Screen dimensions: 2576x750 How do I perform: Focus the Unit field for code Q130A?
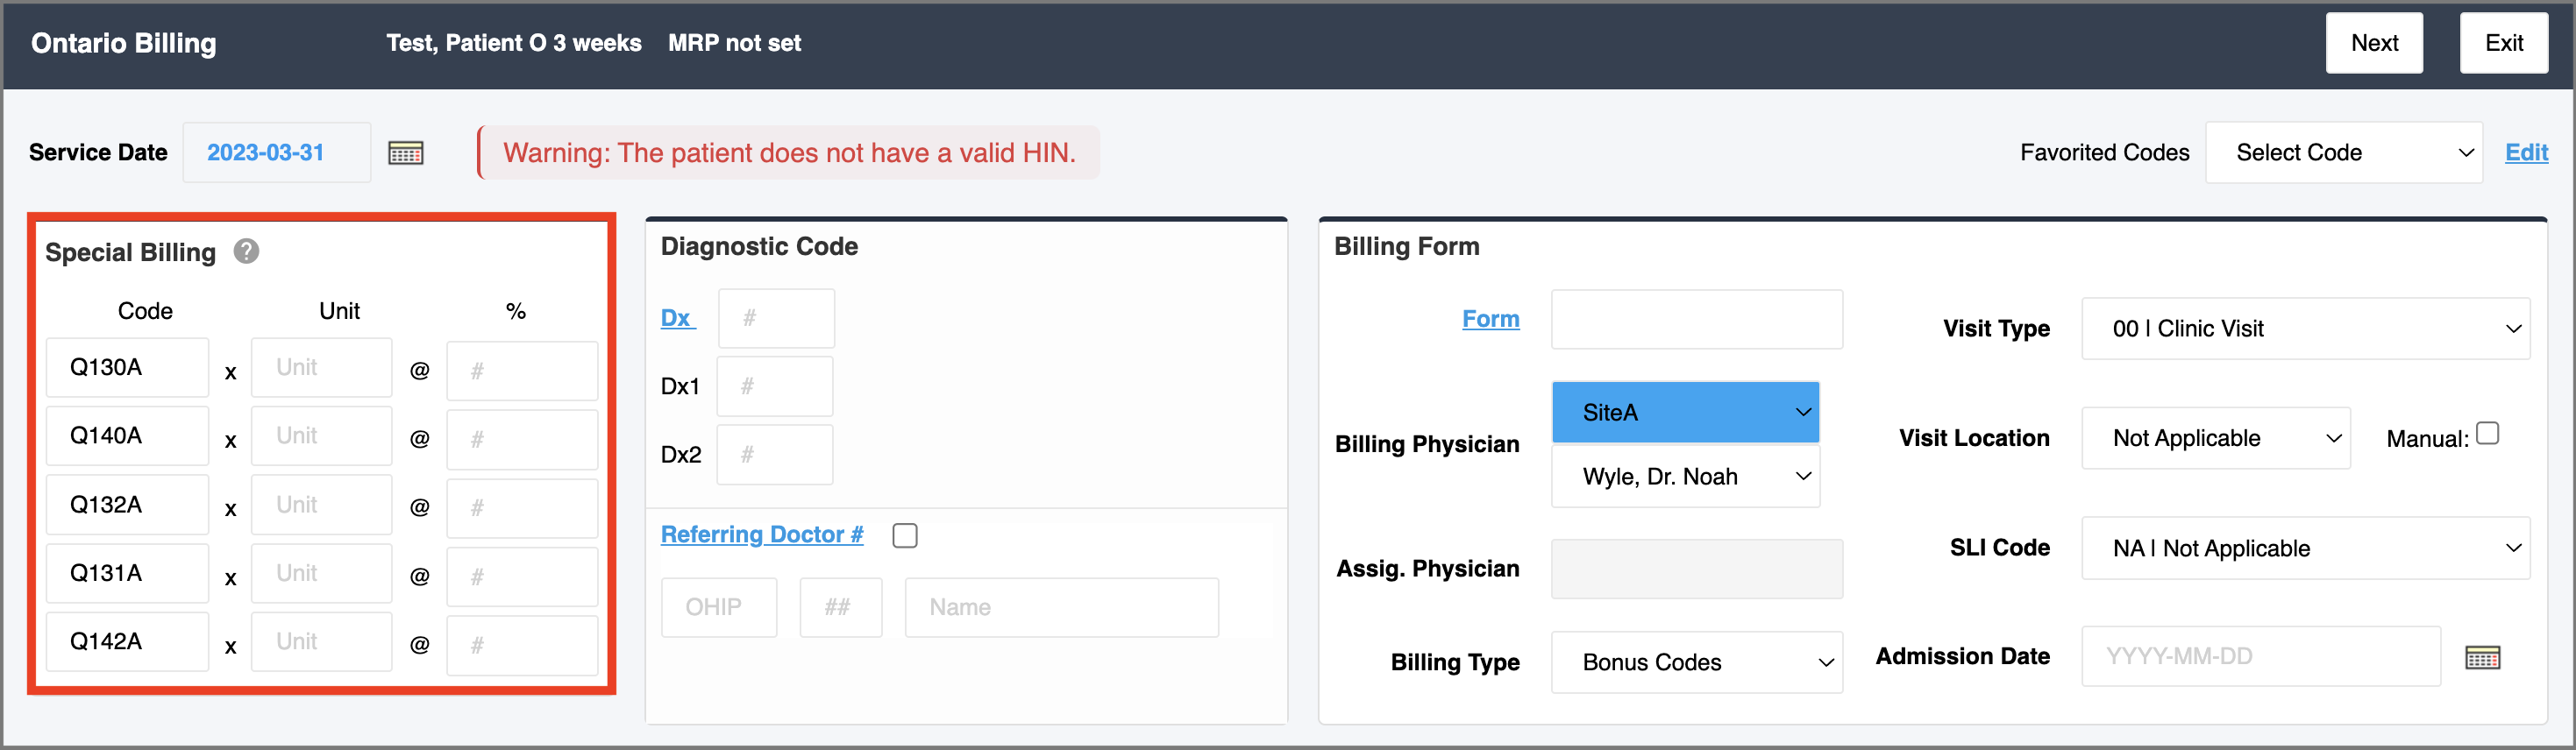pos(321,367)
